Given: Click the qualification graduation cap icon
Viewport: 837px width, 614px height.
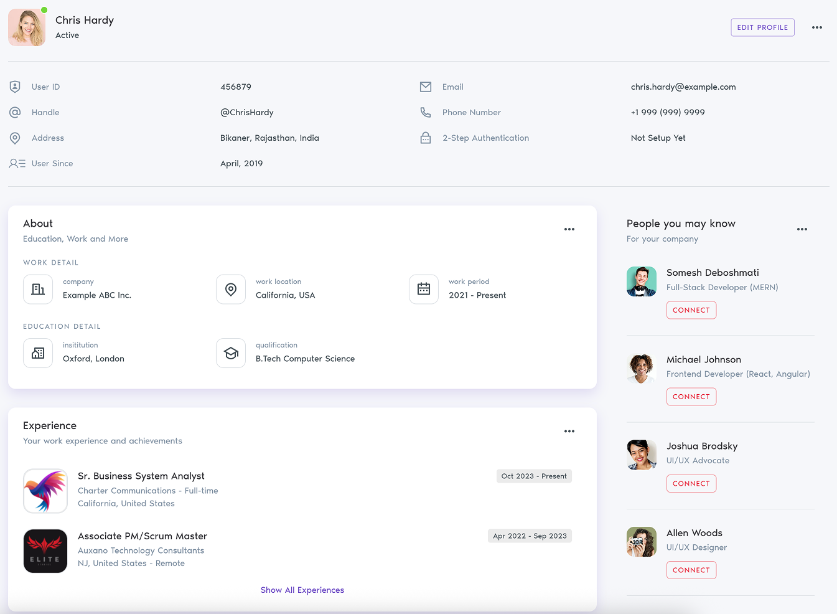Looking at the screenshot, I should tap(231, 352).
